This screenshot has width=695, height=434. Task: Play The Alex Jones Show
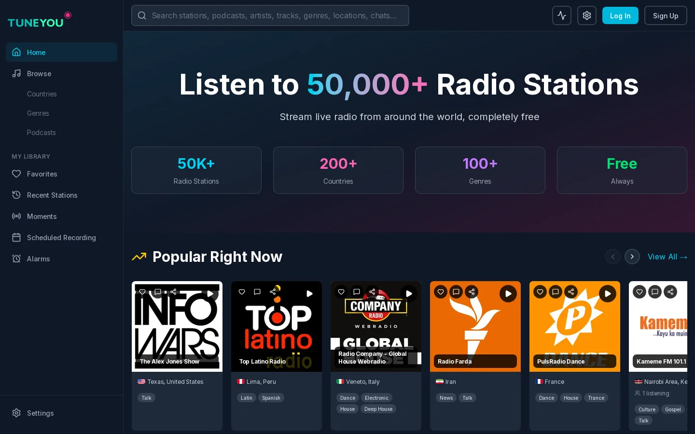tap(210, 294)
